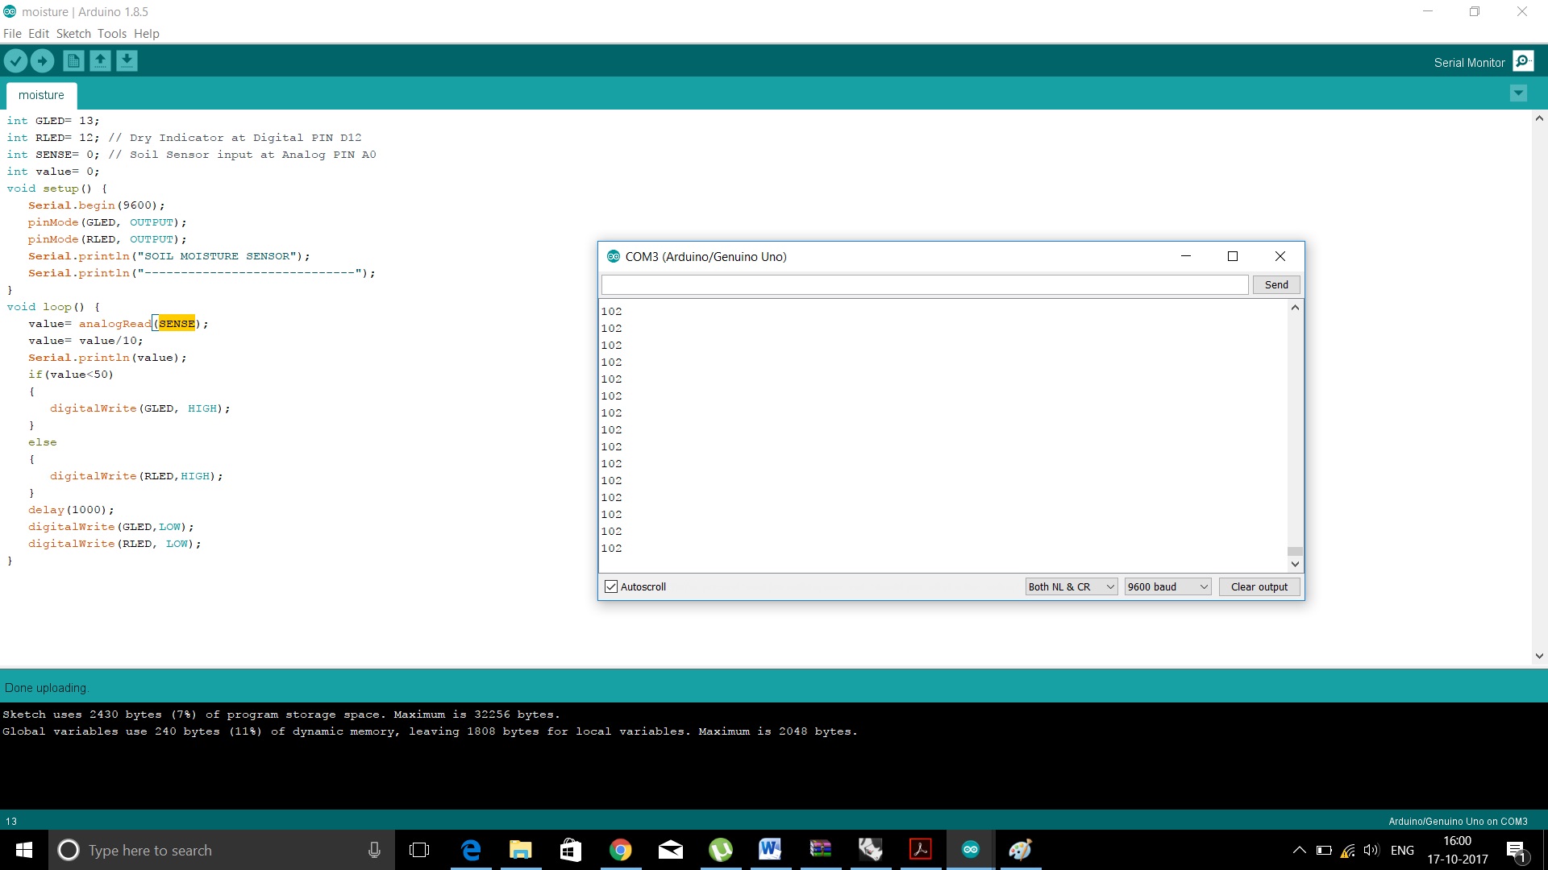Viewport: 1548px width, 870px height.
Task: Click the Verify sketch checkmark icon
Action: [x=16, y=61]
